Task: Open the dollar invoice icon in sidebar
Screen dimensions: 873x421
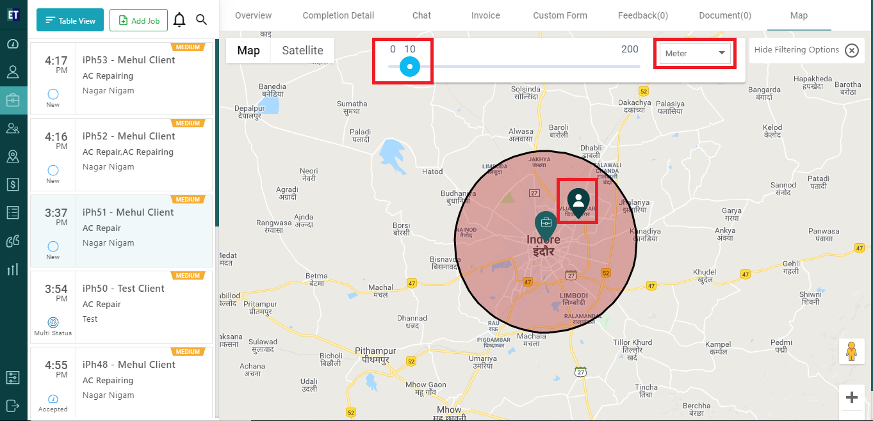Action: [13, 184]
